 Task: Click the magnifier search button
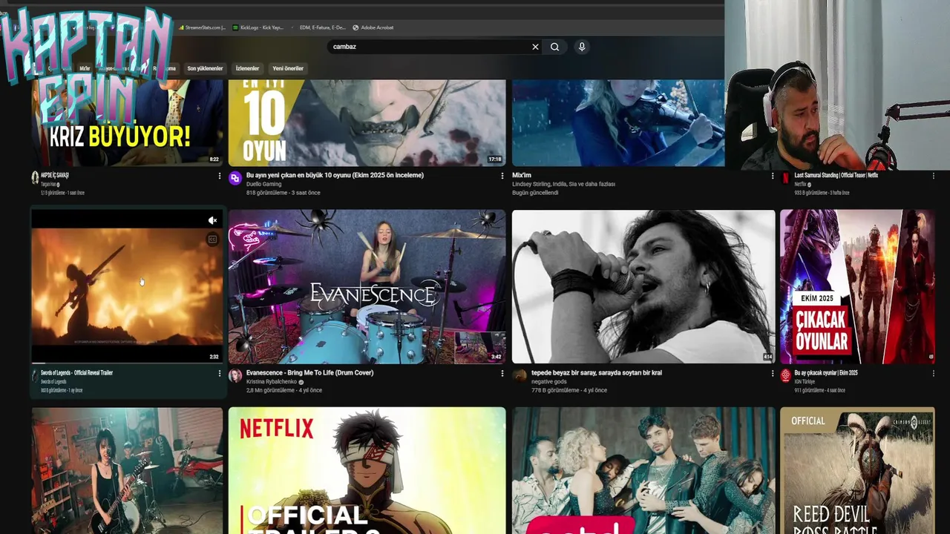pos(554,47)
